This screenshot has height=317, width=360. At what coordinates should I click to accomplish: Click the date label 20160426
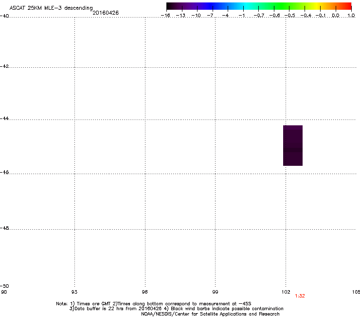click(106, 13)
